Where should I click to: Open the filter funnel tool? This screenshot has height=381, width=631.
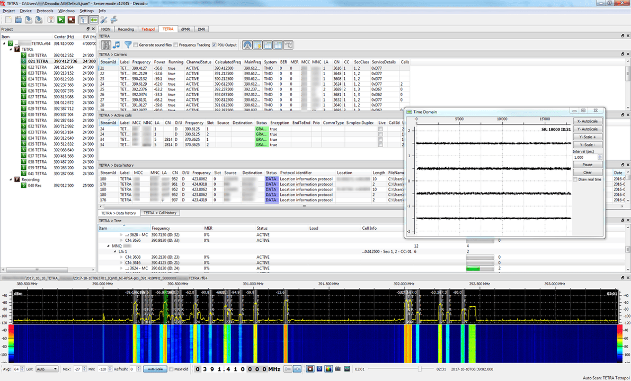(128, 45)
